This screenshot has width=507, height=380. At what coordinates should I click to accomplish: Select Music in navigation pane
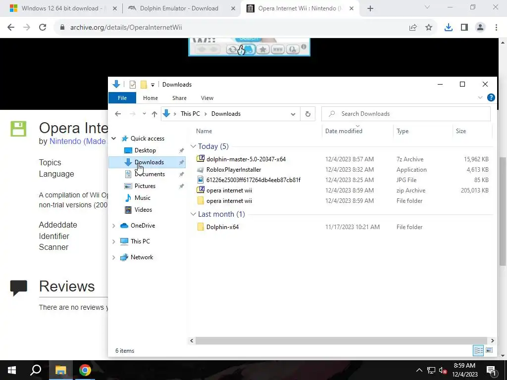(142, 198)
